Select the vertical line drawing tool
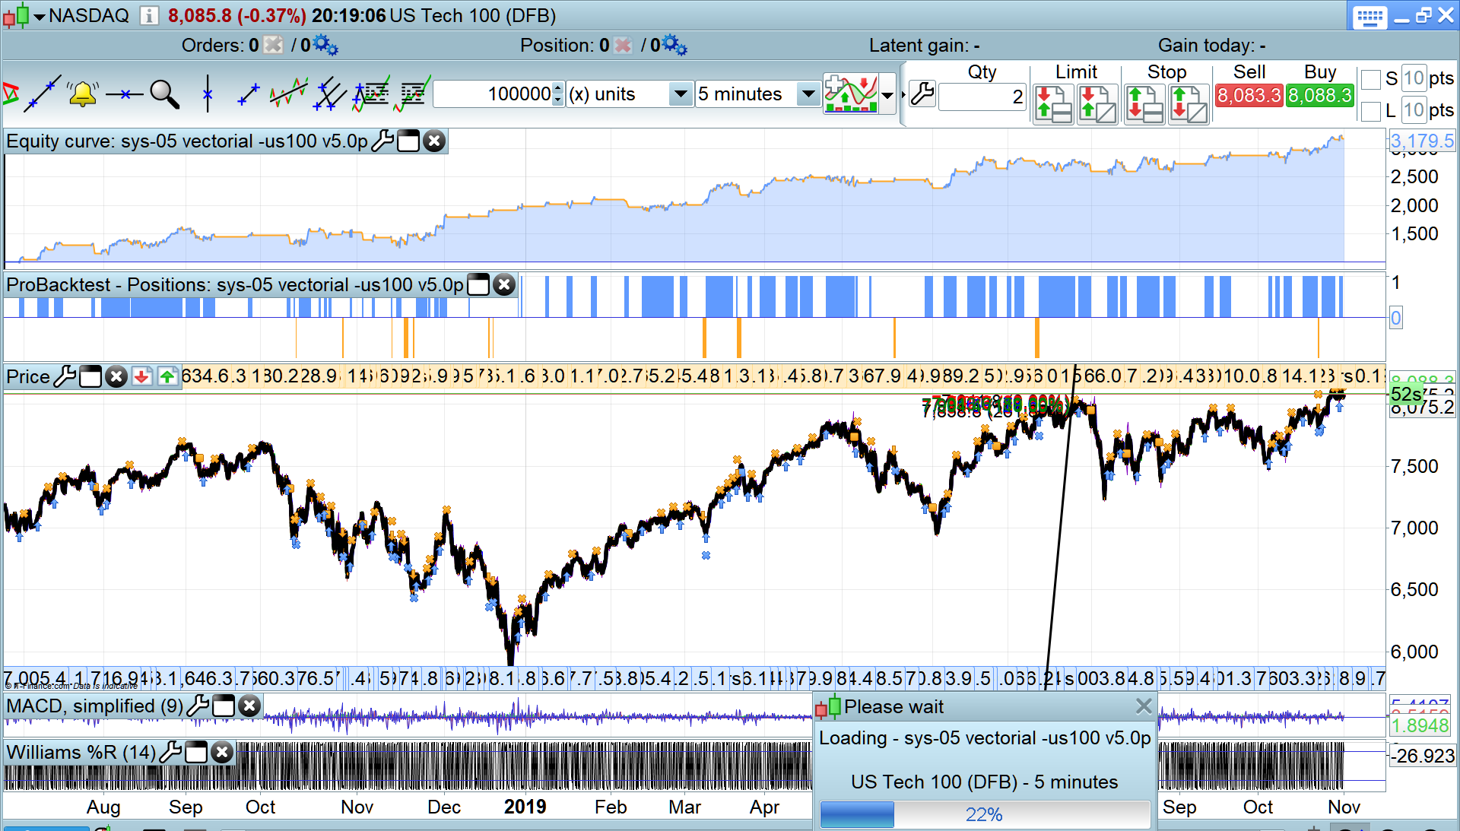 (208, 94)
